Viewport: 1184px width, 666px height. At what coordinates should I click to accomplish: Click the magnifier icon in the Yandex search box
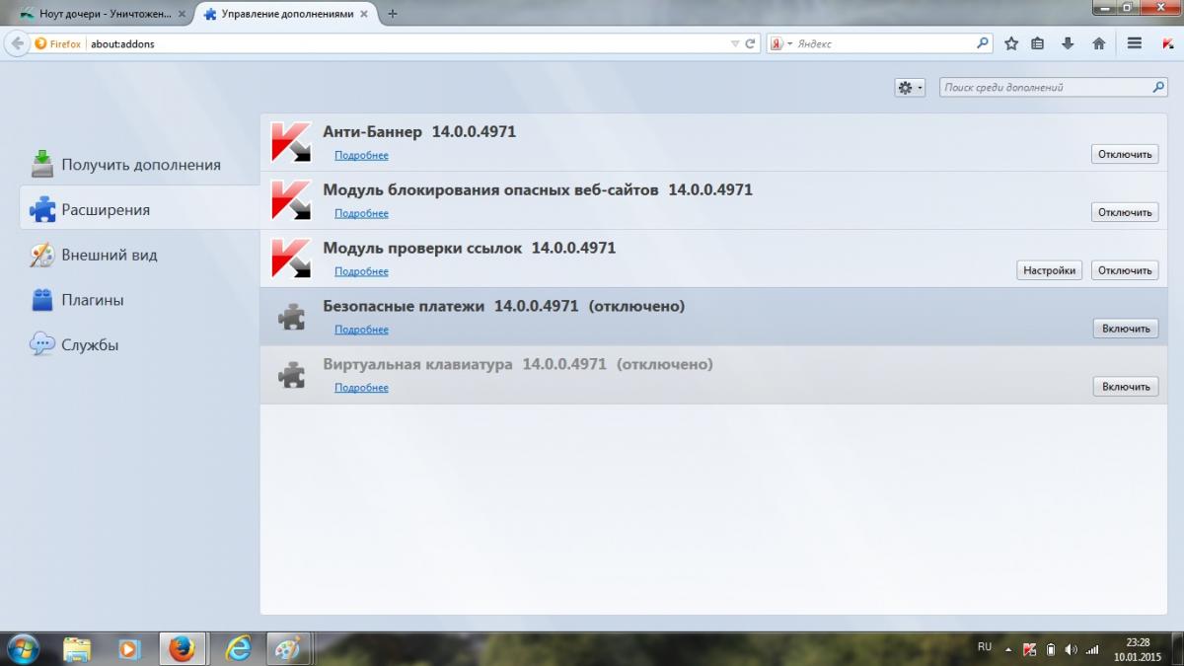point(983,43)
